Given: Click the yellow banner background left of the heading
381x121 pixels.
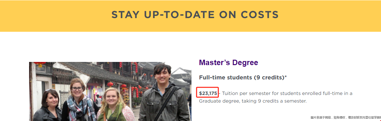Looking at the screenshot, I should (x=56, y=16).
